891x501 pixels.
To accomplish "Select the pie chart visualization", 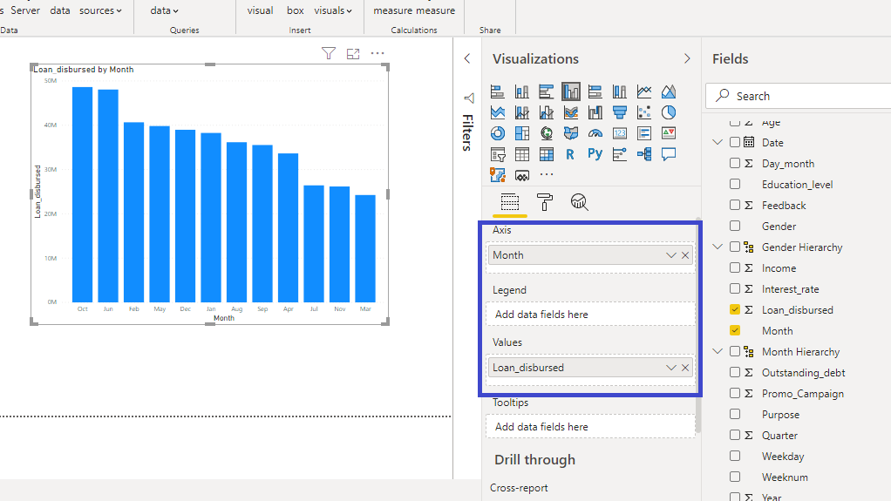I will pos(669,112).
